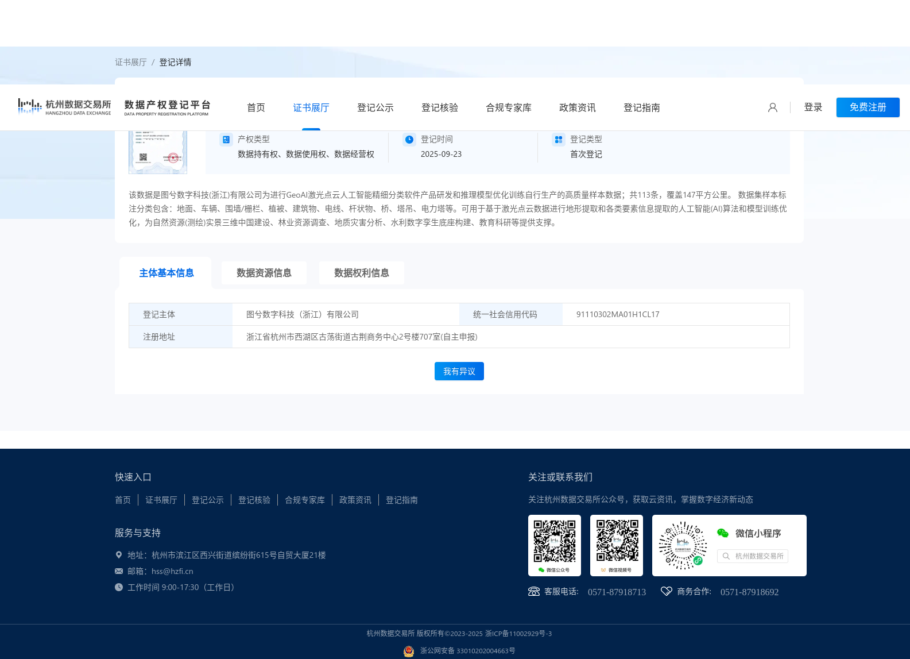910x659 pixels.
Task: Open 合规专家库 in the top navigation
Action: [509, 107]
